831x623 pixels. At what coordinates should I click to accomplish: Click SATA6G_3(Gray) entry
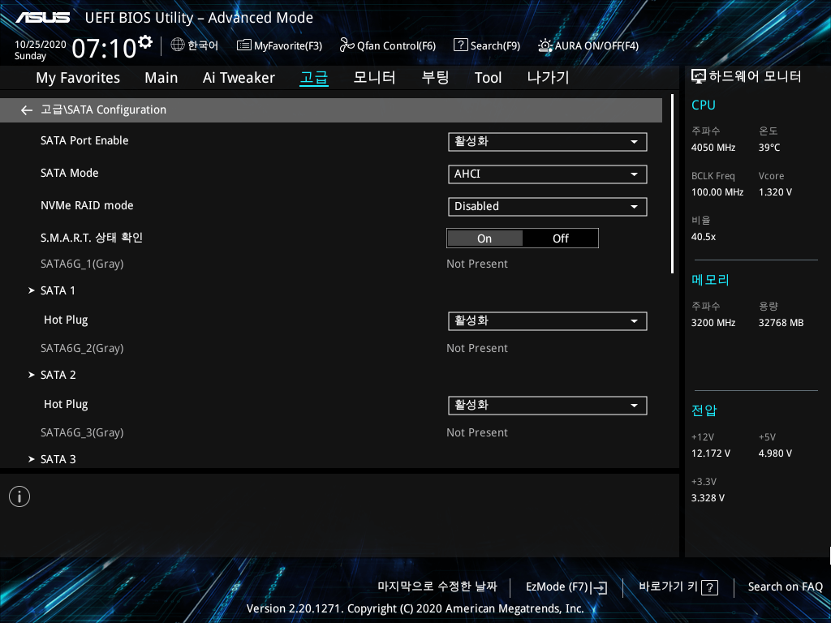(82, 433)
